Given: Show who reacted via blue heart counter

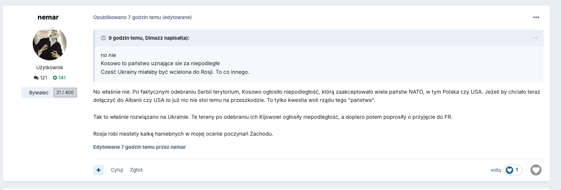Looking at the screenshot, I should tap(513, 170).
